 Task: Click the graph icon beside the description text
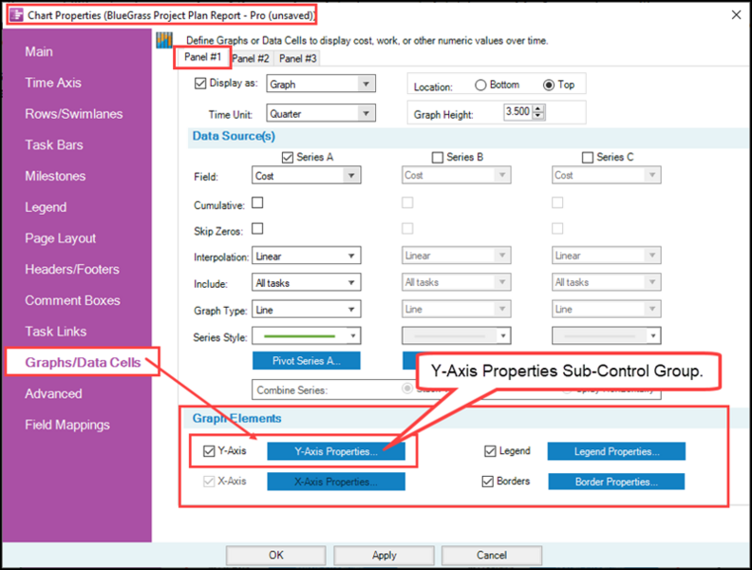[x=164, y=40]
